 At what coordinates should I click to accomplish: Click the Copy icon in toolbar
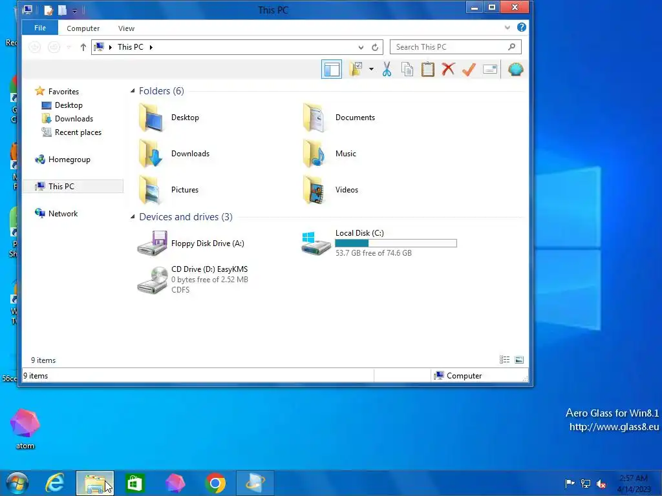click(407, 69)
